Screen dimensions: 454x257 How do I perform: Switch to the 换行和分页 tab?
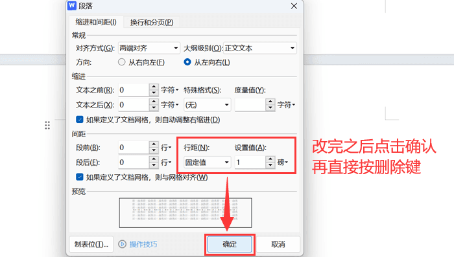(x=151, y=22)
